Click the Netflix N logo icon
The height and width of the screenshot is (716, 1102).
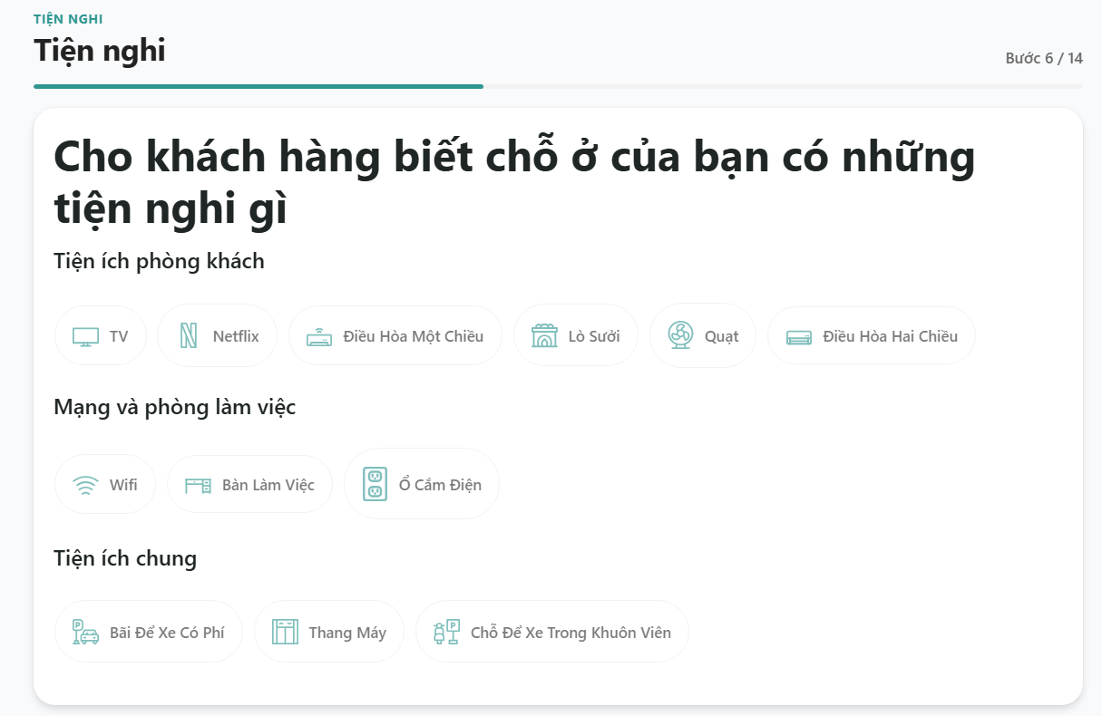(x=189, y=336)
